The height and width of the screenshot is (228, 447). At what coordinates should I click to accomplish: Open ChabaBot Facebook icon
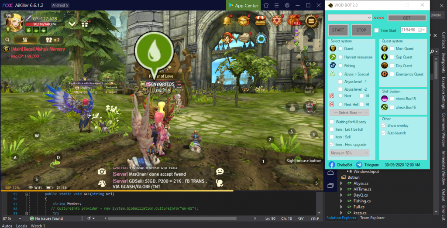point(332,164)
